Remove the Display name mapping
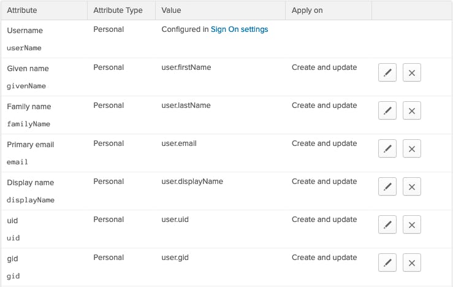 click(x=412, y=187)
